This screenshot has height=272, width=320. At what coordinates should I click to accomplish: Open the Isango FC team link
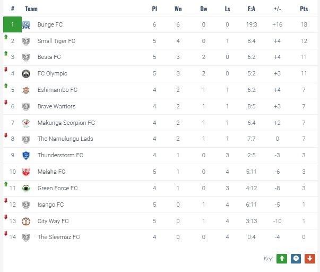(x=50, y=205)
